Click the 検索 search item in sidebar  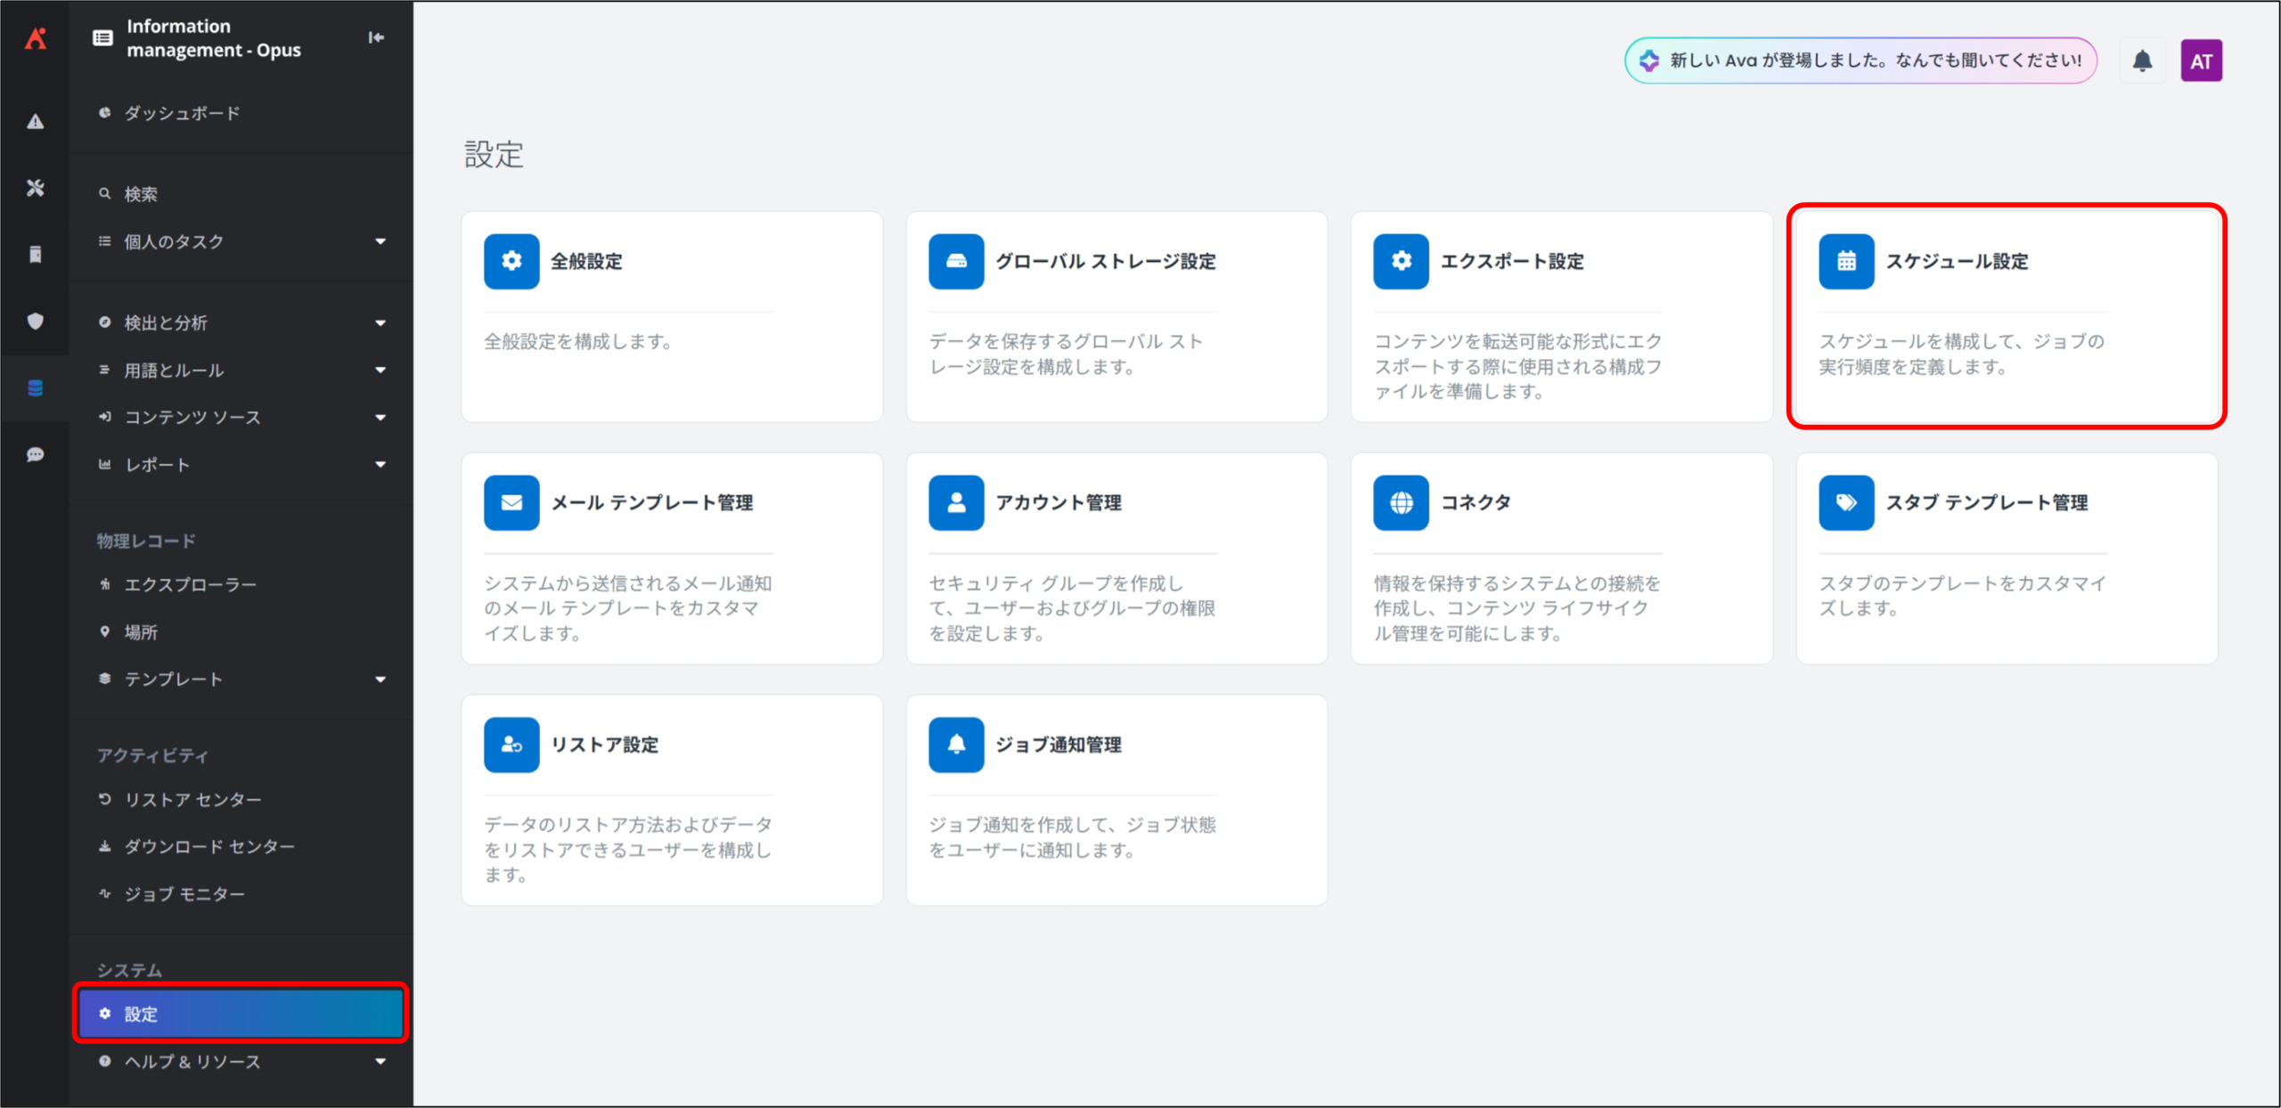(141, 194)
